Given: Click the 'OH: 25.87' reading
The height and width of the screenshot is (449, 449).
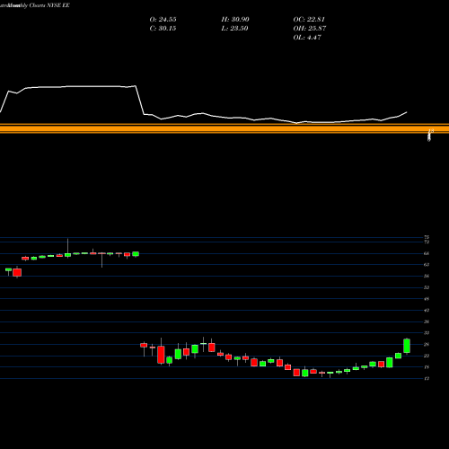Looking at the screenshot, I should point(310,29).
